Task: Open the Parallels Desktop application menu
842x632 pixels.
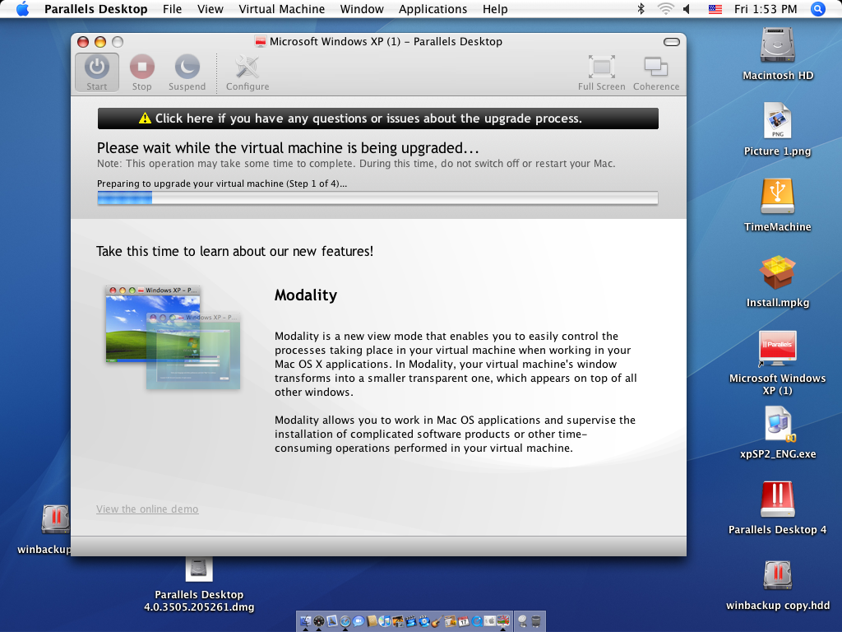Action: [x=95, y=9]
